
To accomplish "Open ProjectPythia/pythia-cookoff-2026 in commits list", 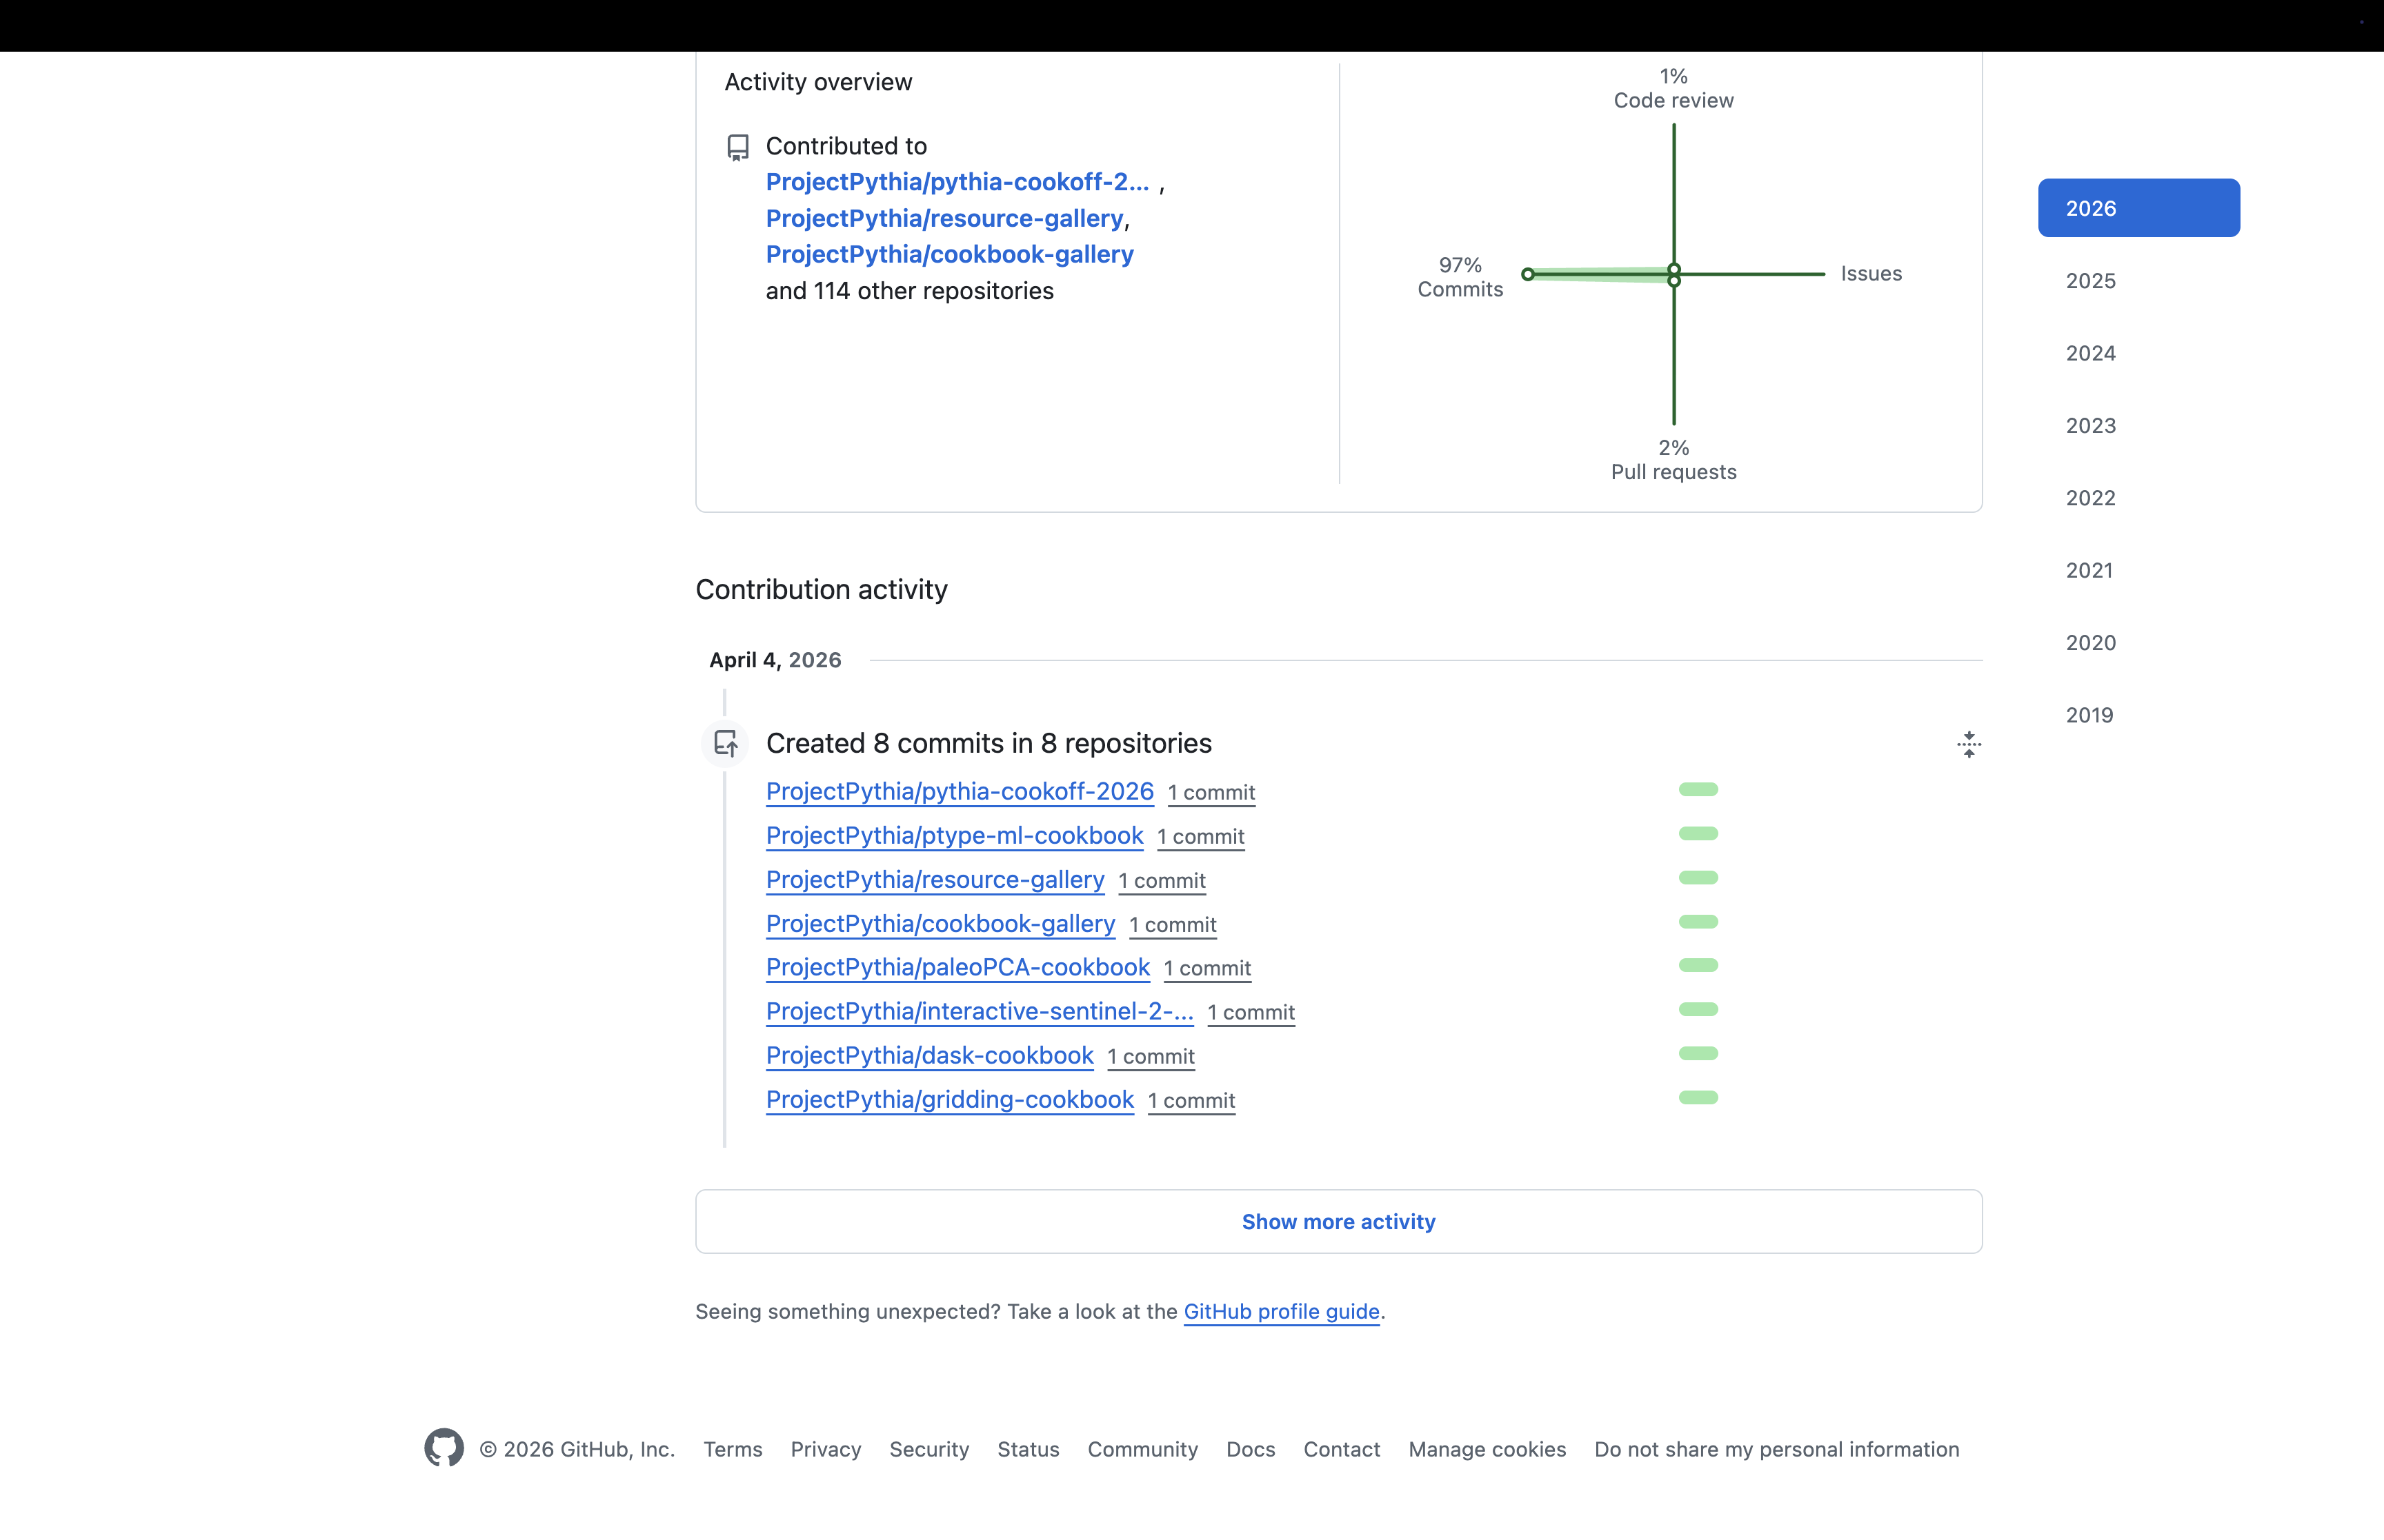I will click(960, 791).
